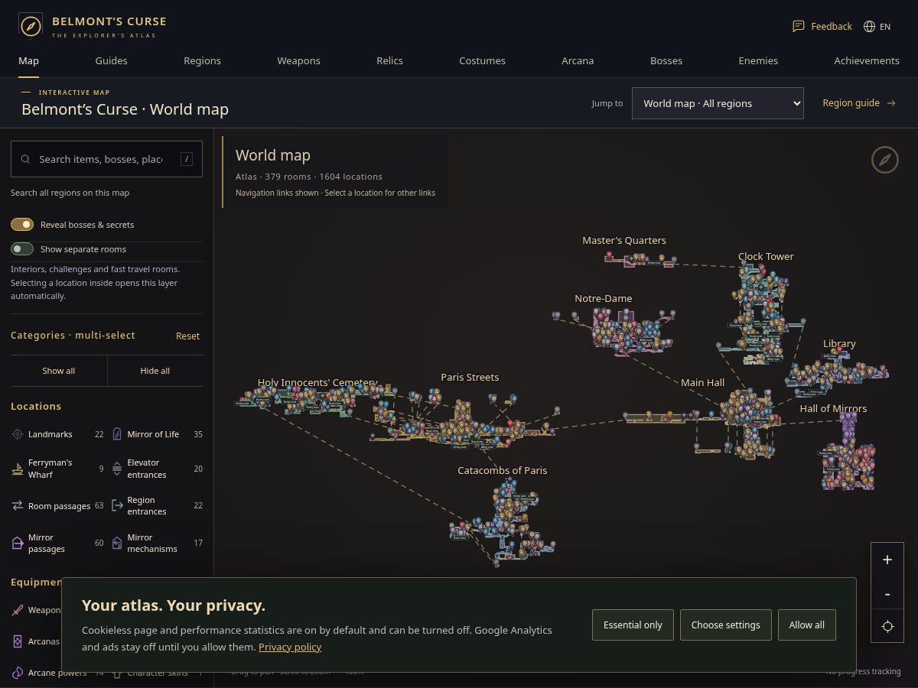918x688 pixels.
Task: Open the Achievements tab
Action: coord(867,60)
